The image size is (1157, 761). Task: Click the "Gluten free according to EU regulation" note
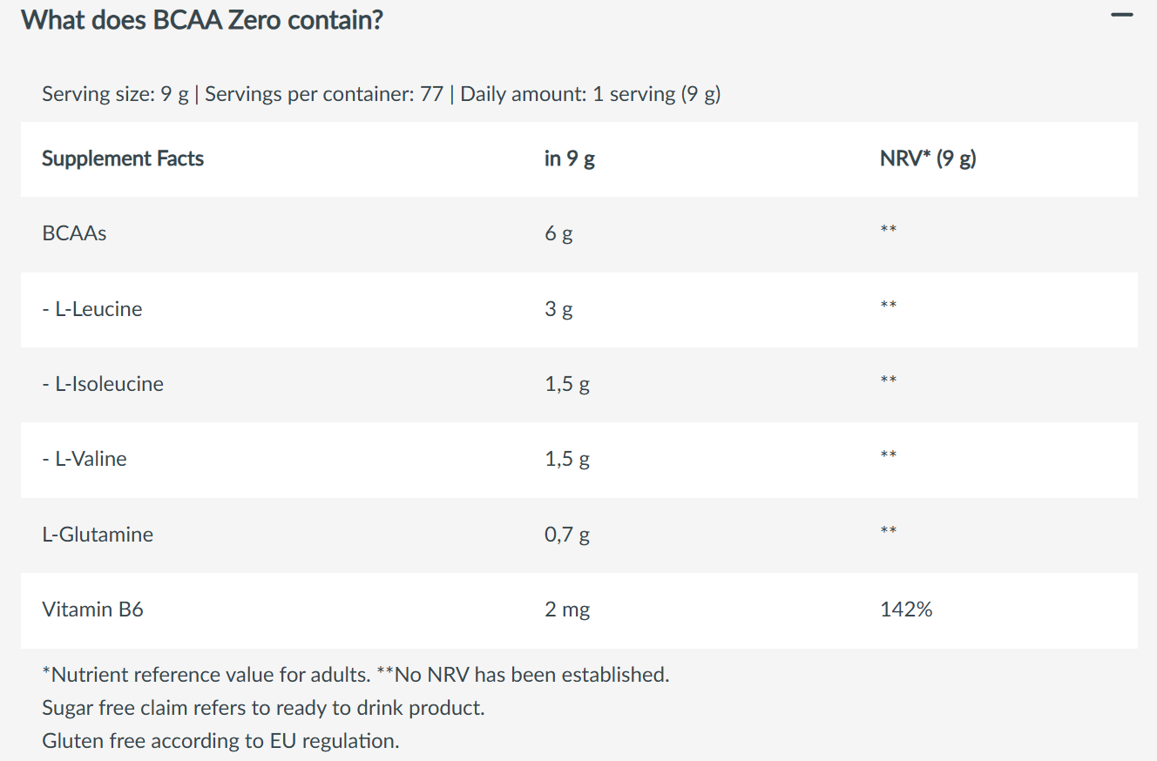tap(220, 741)
